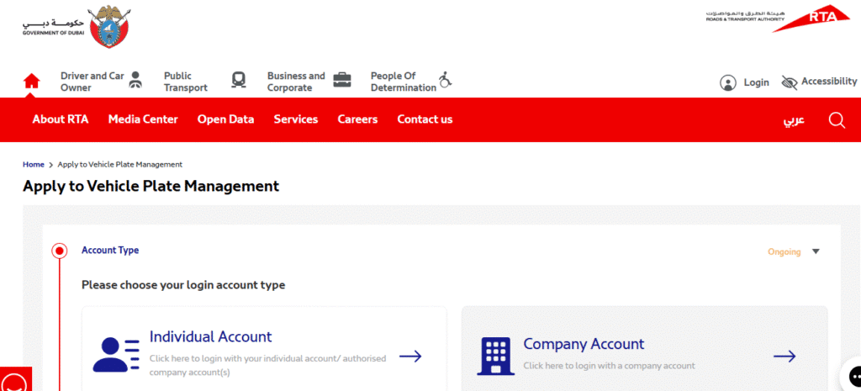
Task: Open the Contact us page
Action: coord(425,119)
